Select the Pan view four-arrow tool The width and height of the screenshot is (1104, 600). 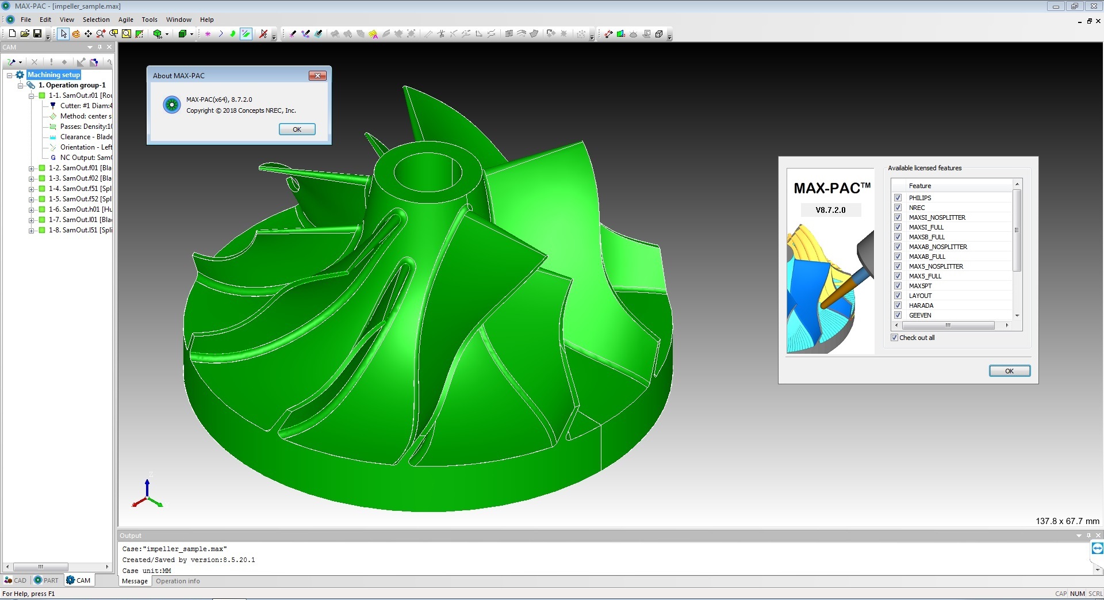click(89, 34)
